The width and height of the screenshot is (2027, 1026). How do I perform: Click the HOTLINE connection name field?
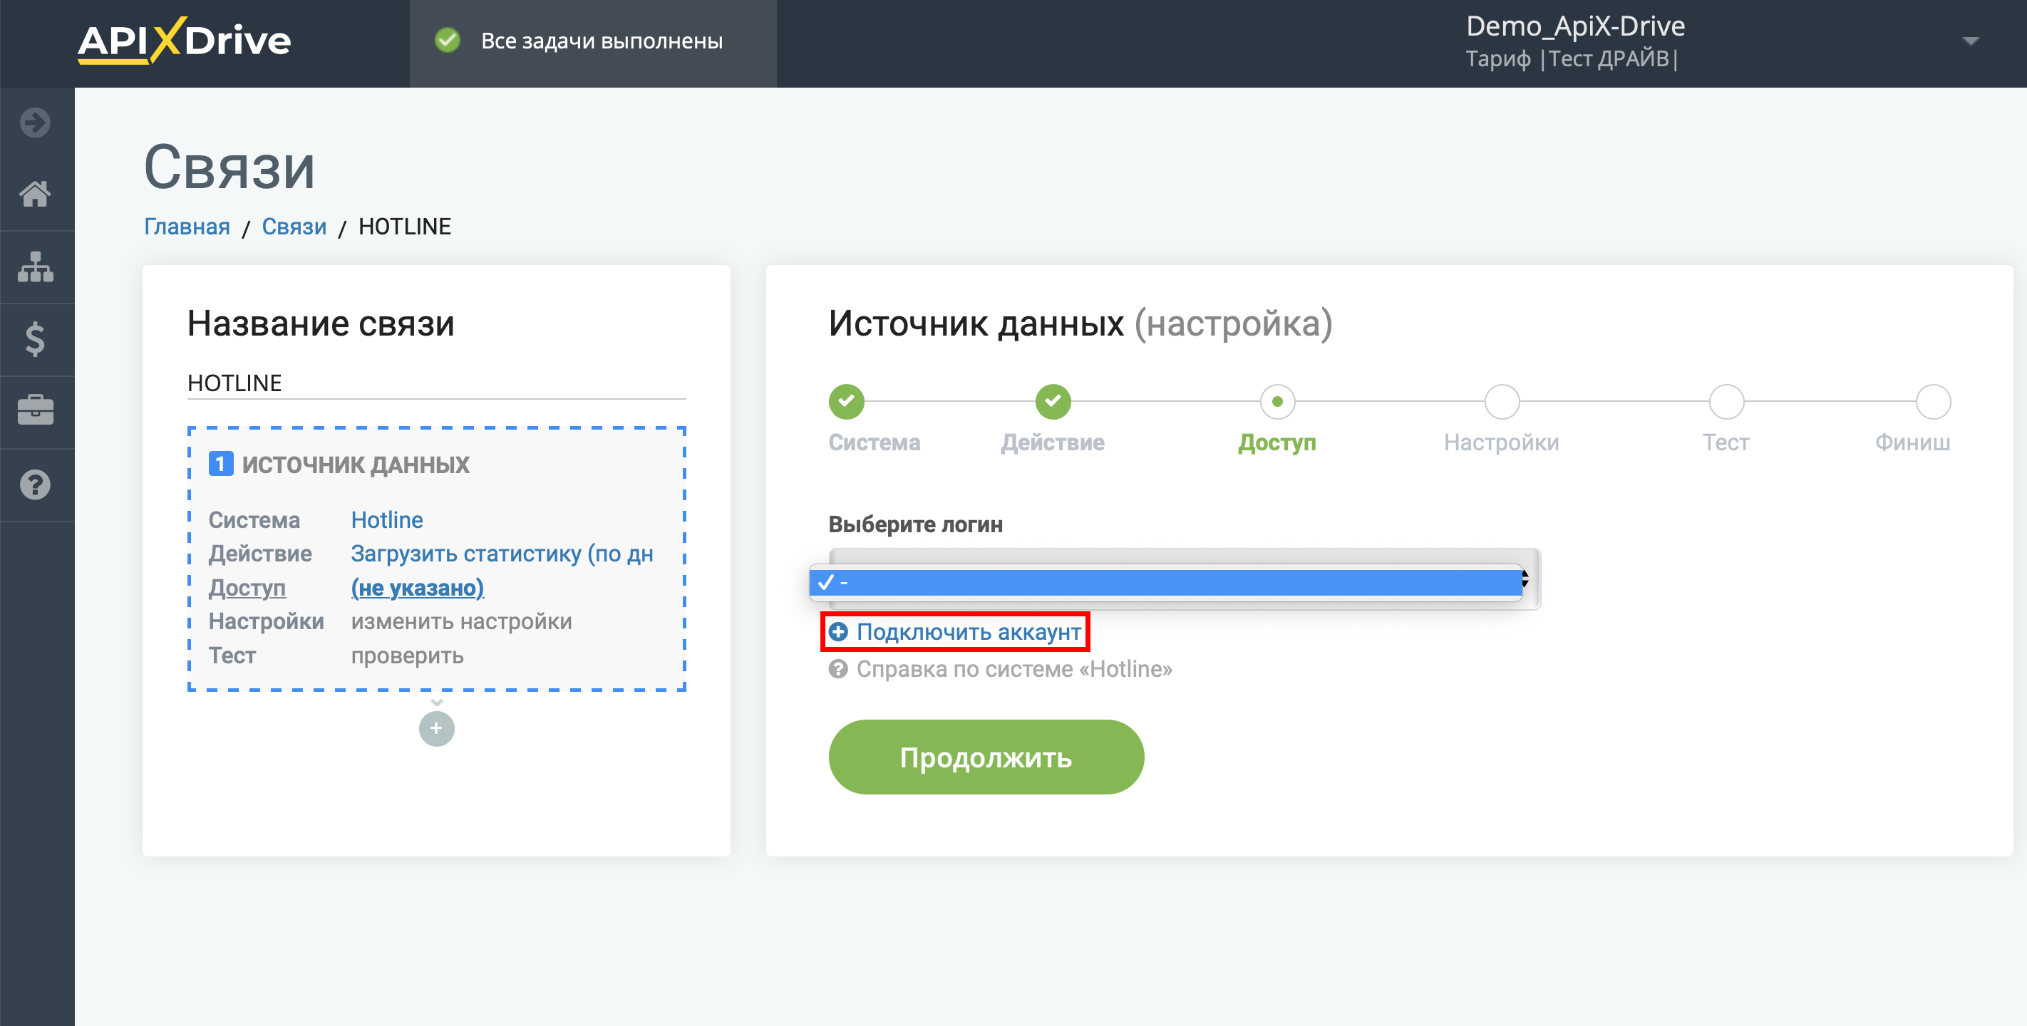click(437, 383)
